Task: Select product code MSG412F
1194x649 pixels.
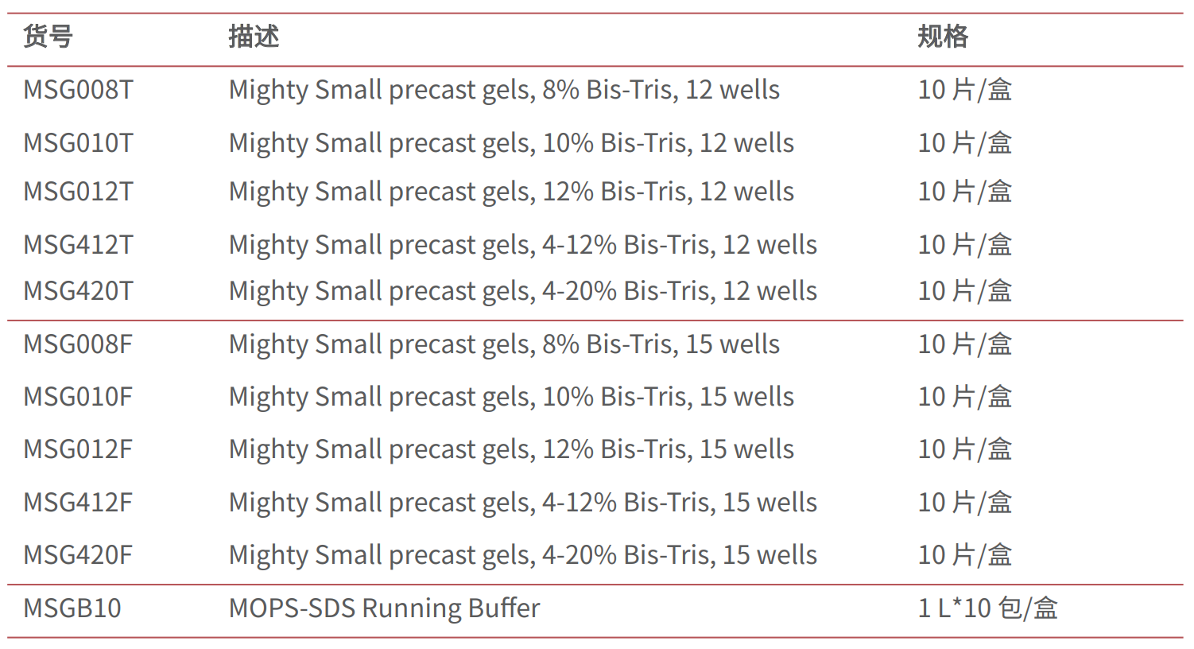Action: [x=78, y=503]
